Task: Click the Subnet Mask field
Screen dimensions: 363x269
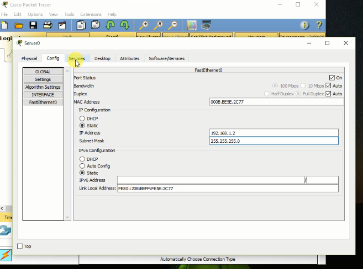Action: tap(273, 141)
